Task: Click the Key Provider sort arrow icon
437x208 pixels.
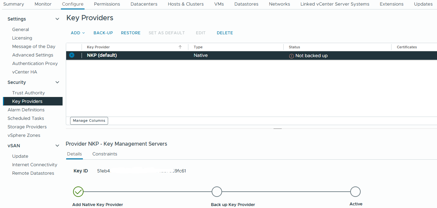Action: click(x=180, y=47)
